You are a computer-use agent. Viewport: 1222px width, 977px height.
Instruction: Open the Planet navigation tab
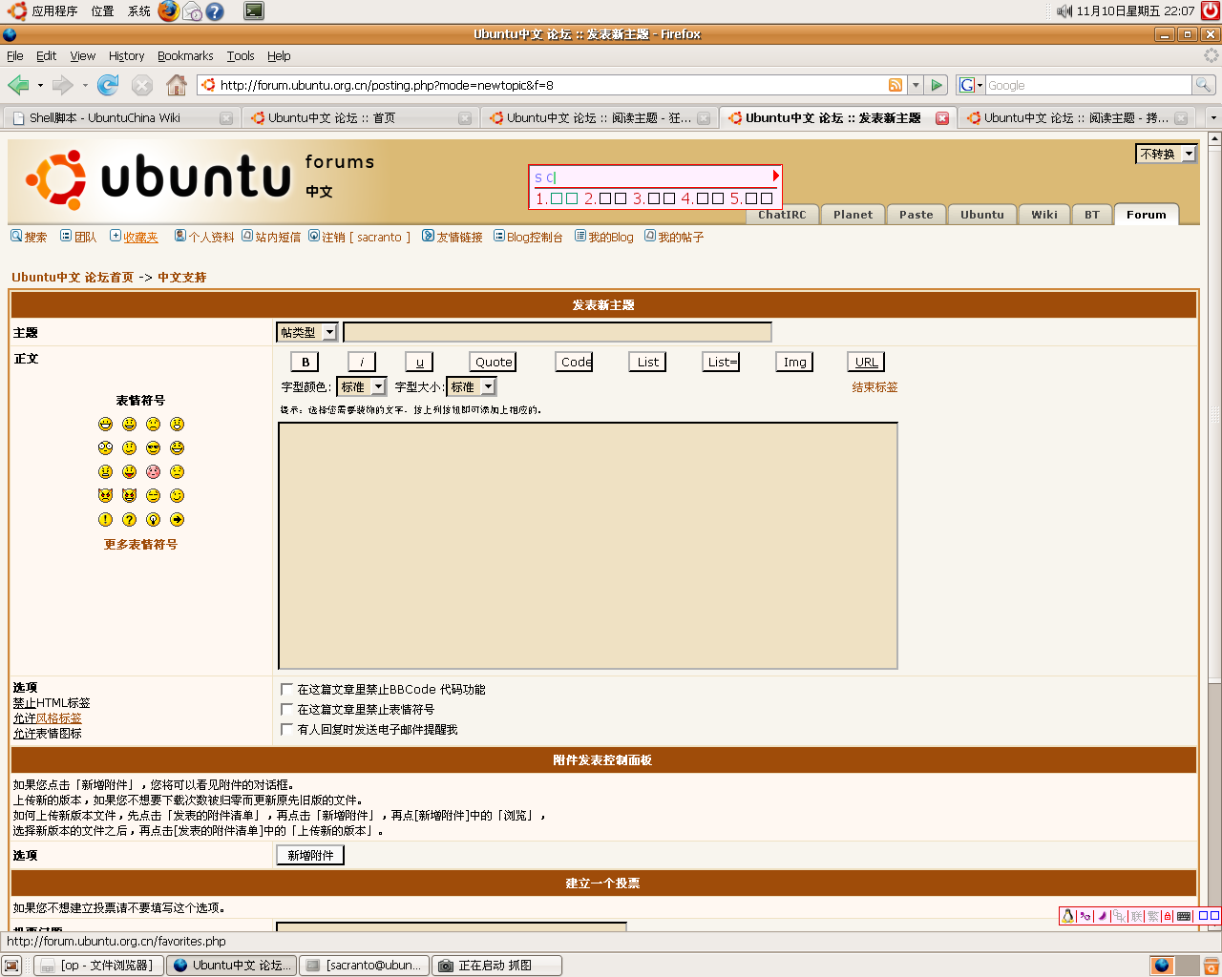(853, 215)
